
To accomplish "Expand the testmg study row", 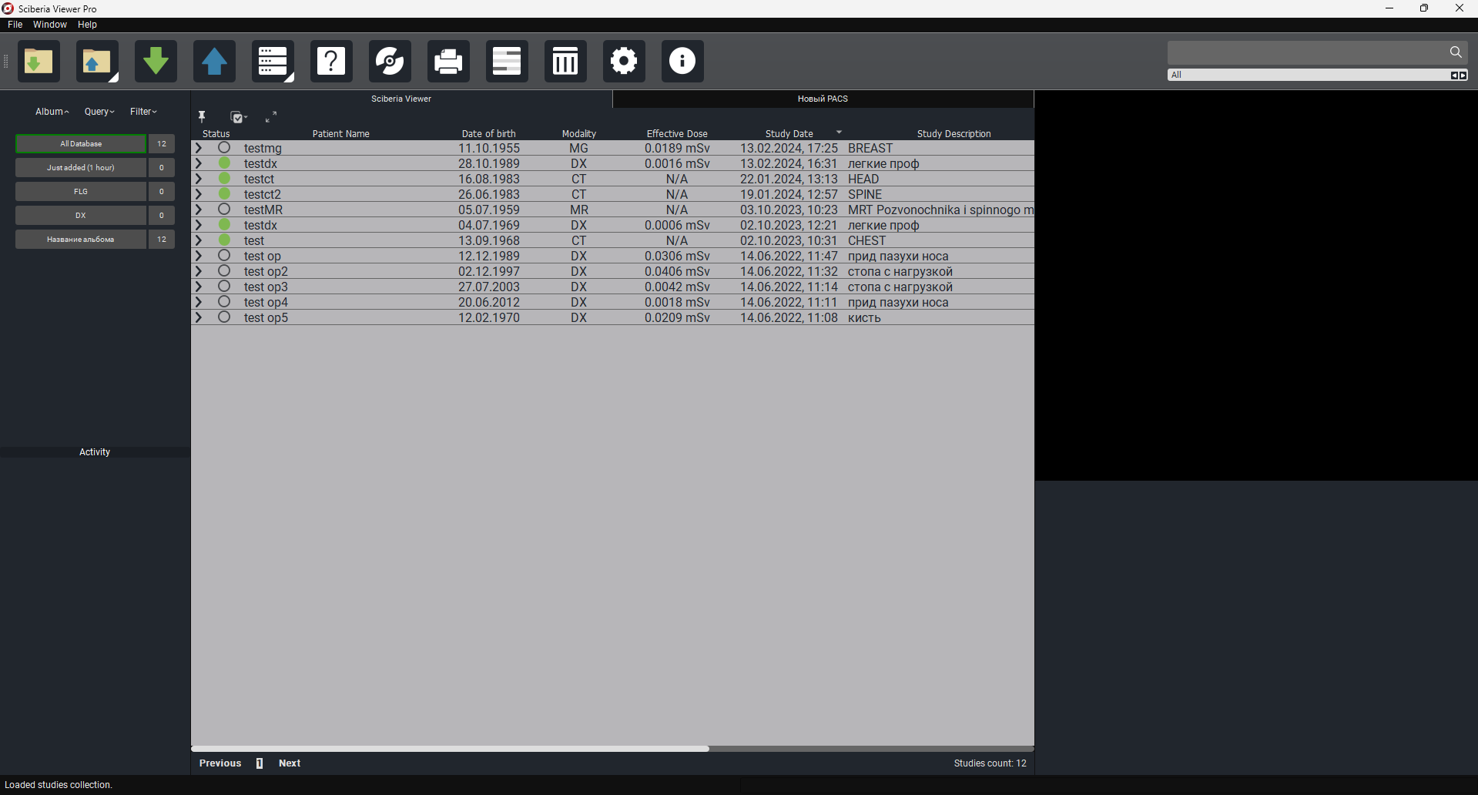I will [x=199, y=148].
